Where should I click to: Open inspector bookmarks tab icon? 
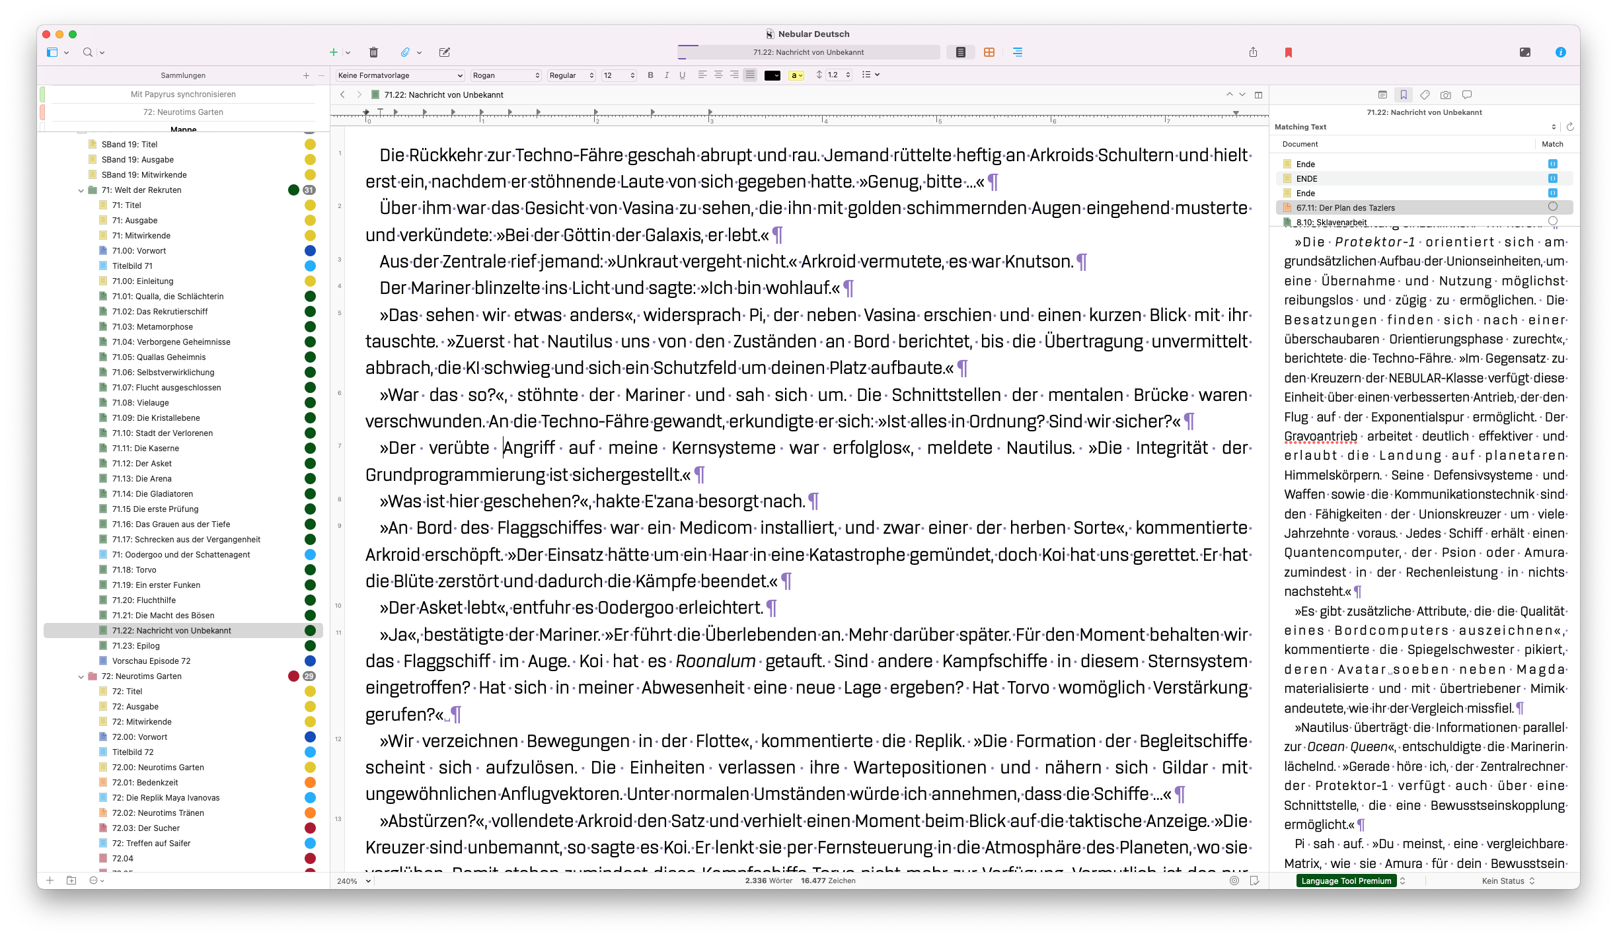[1404, 94]
